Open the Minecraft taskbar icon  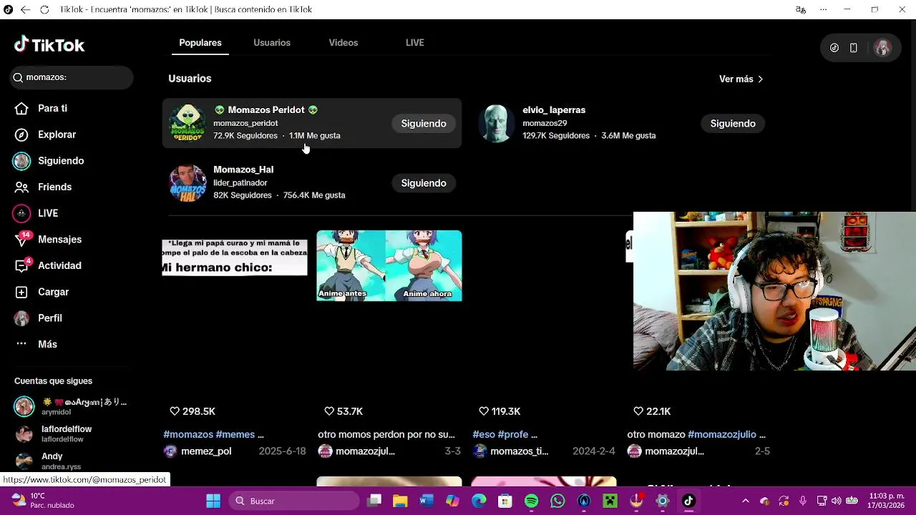pos(610,501)
